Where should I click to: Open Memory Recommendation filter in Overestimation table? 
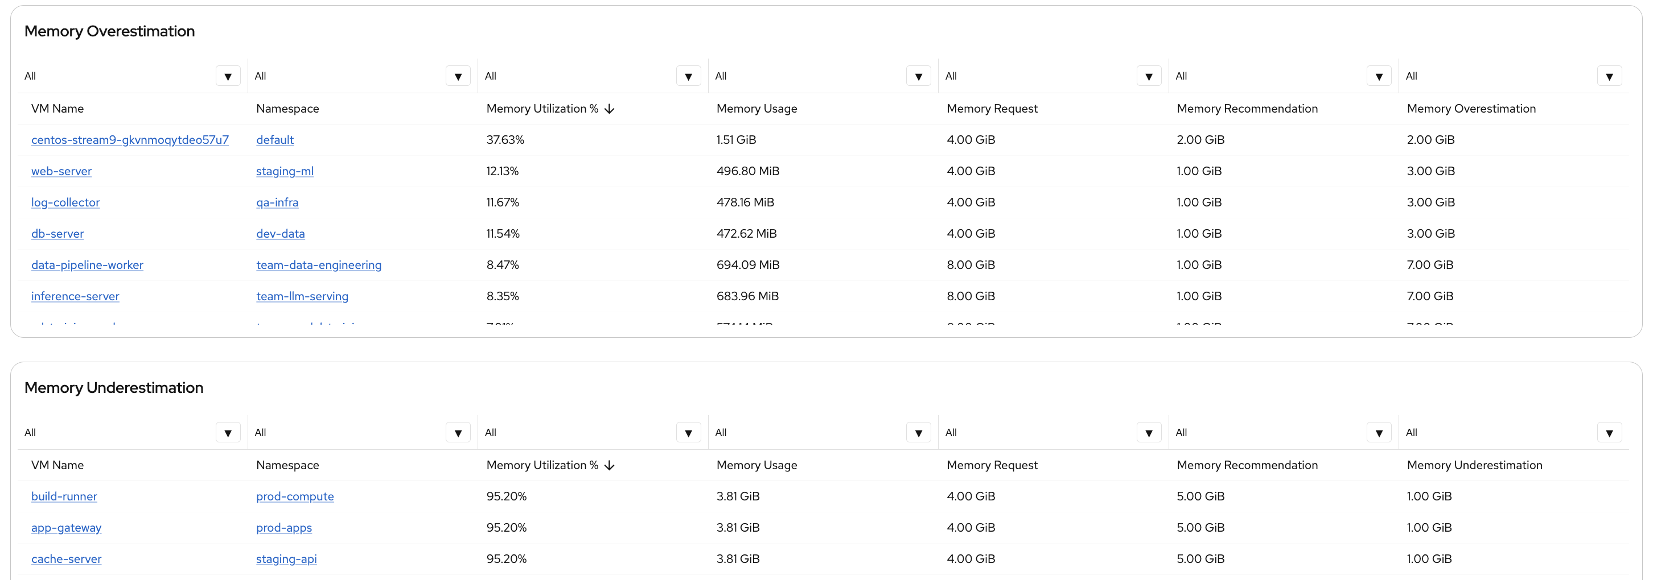(x=1379, y=76)
